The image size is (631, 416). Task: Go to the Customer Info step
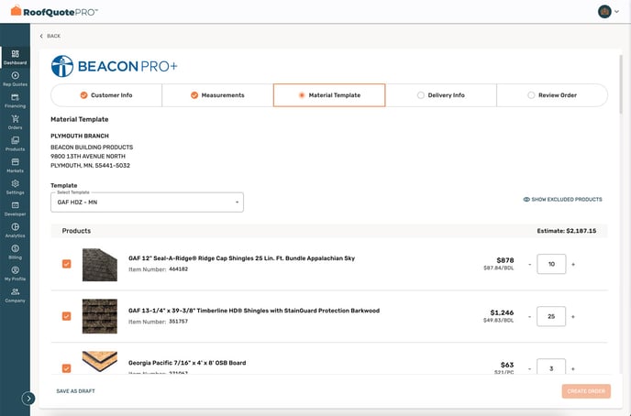[106, 95]
